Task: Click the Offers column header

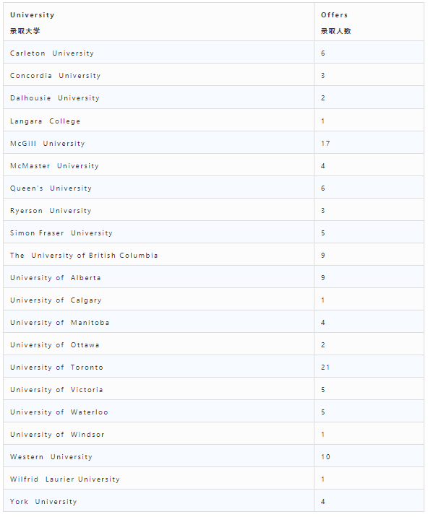Action: (369, 22)
